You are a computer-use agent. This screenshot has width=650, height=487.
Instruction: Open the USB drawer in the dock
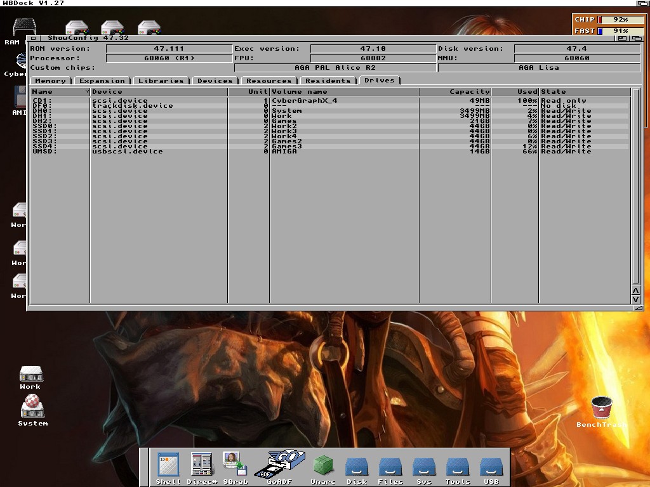491,470
